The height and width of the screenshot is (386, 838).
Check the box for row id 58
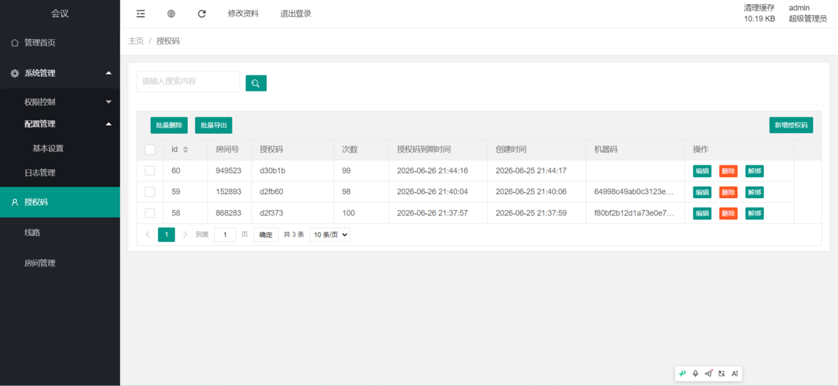coord(150,213)
